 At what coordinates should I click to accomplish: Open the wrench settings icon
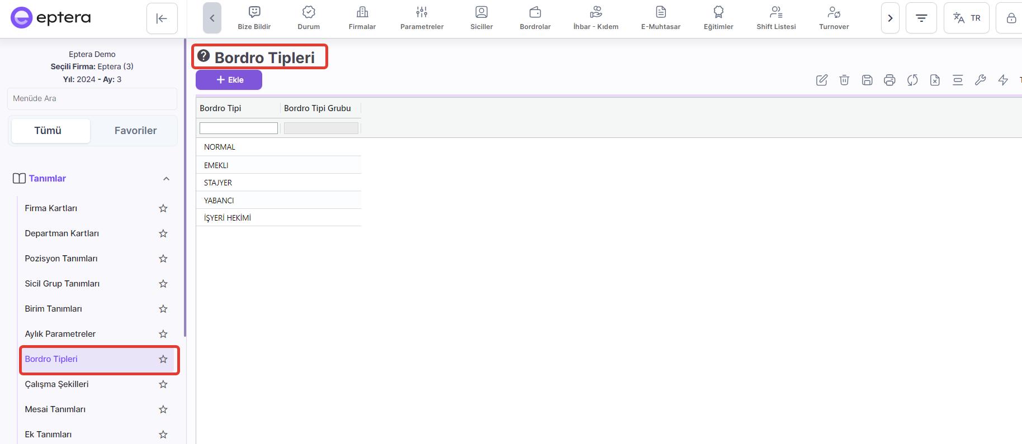pos(980,80)
